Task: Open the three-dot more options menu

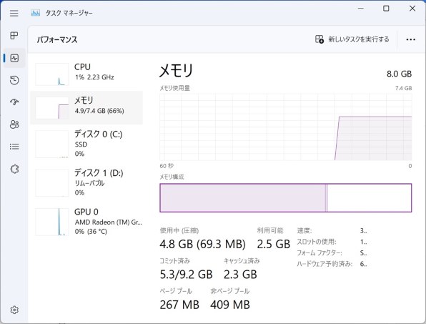Action: [x=410, y=39]
